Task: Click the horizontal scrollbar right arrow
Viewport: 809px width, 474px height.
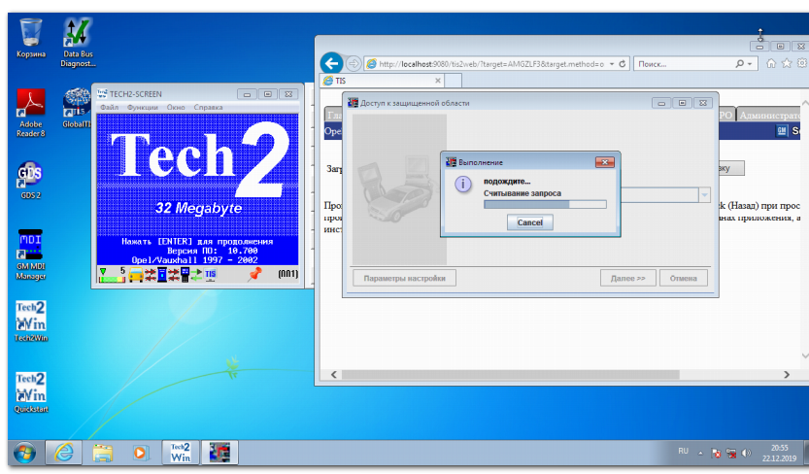Action: (x=787, y=375)
